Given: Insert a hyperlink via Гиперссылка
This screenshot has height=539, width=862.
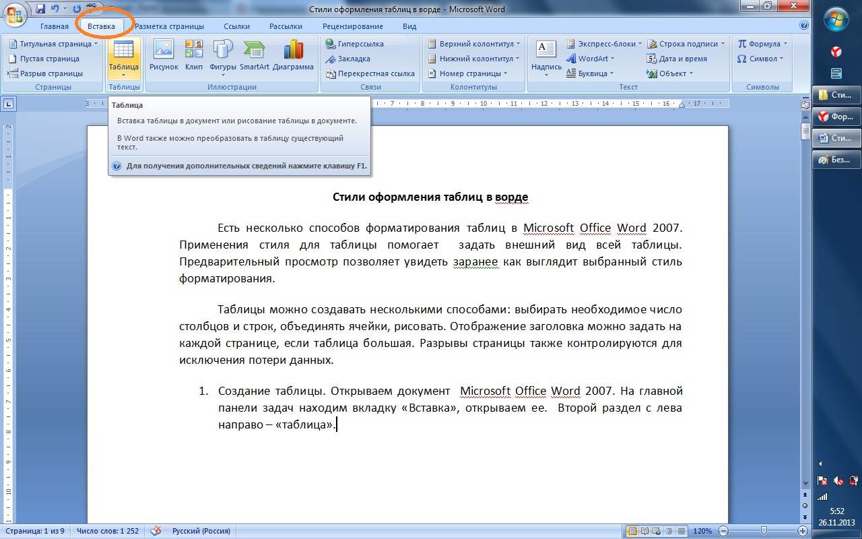Looking at the screenshot, I should pos(354,44).
